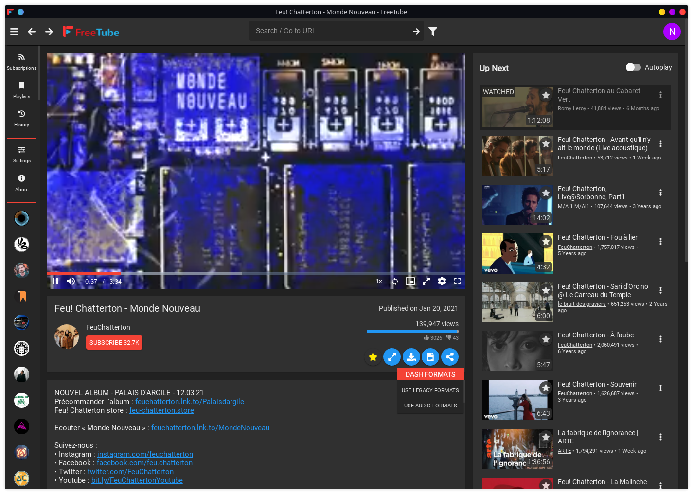Save video to favorites star button
The height and width of the screenshot is (494, 693).
[373, 357]
